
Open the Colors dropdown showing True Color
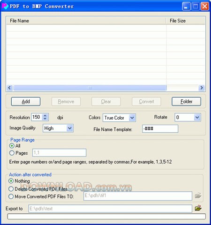(x=119, y=118)
